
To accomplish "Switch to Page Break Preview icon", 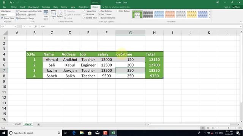I will [x=213, y=128].
